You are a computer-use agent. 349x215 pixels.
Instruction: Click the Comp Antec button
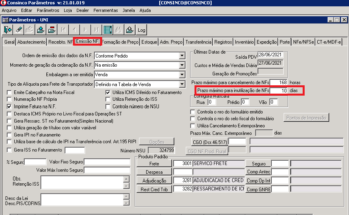pos(258,172)
